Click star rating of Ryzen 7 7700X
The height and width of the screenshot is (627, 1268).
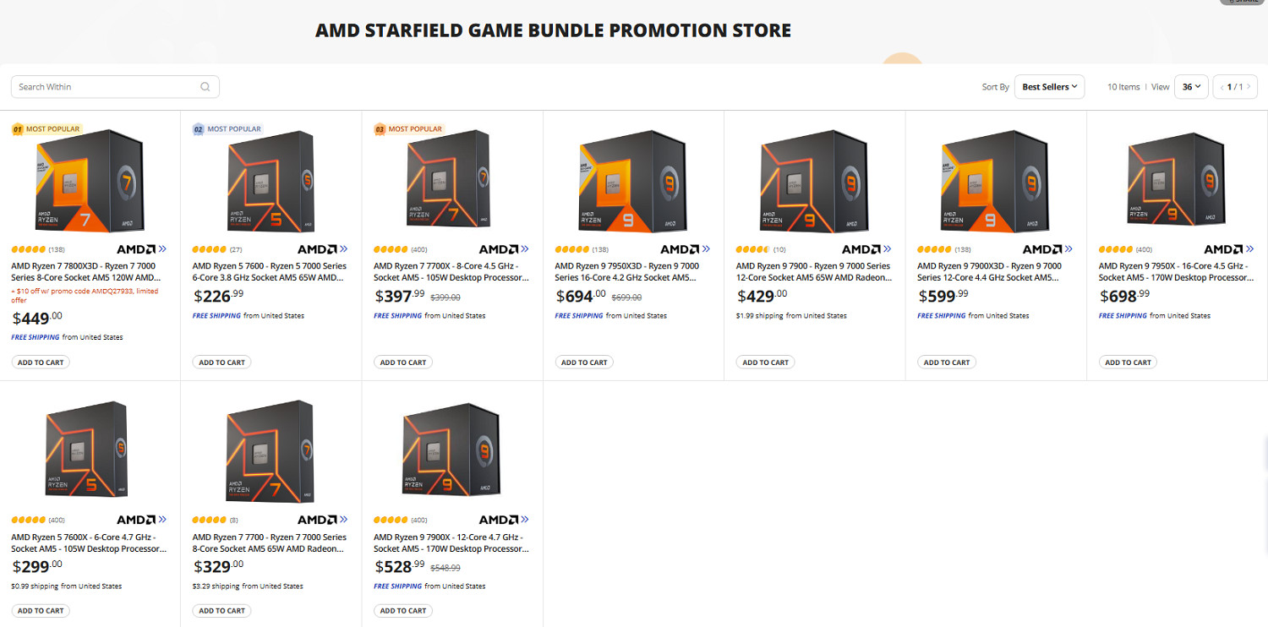tap(391, 249)
